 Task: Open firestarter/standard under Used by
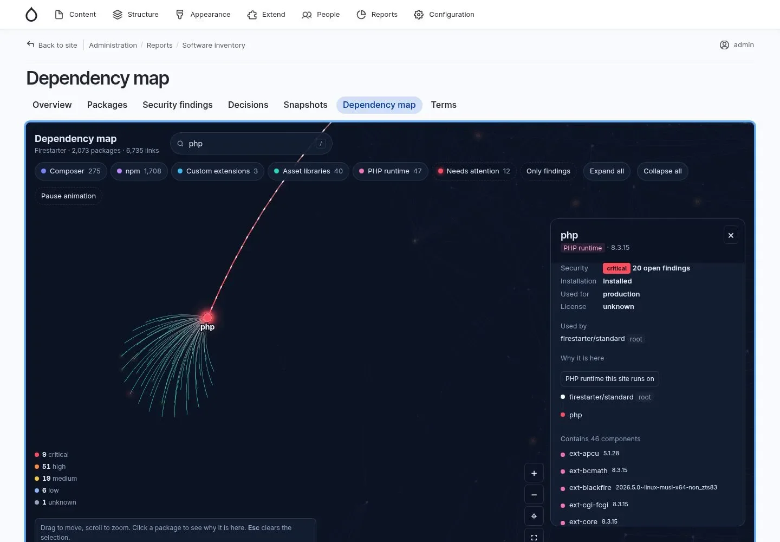point(593,339)
